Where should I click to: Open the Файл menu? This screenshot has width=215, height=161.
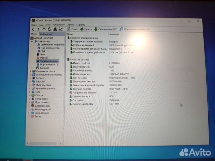pos(34,25)
